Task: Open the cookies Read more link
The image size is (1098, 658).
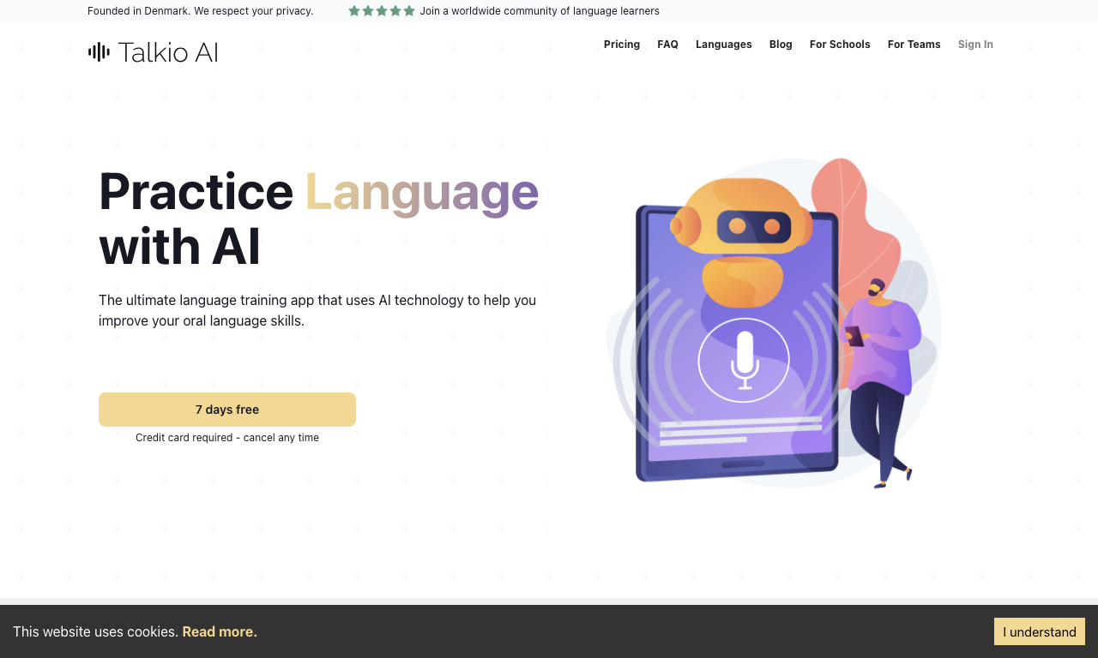Action: 220,631
